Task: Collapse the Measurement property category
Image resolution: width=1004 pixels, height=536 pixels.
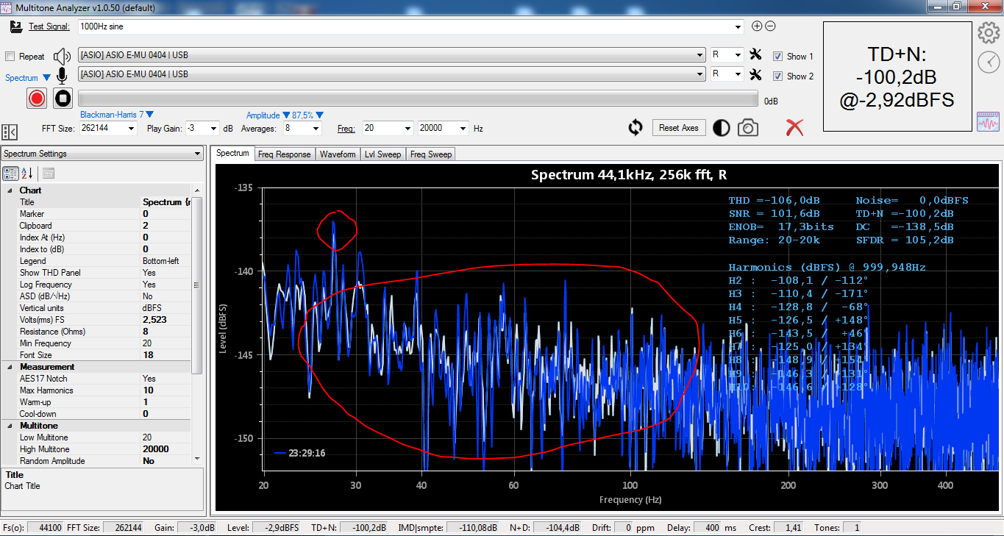Action: tap(10, 367)
